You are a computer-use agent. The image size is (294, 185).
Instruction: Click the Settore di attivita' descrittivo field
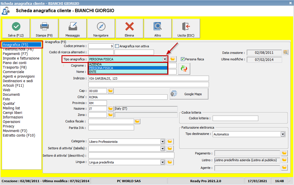tap(131, 155)
